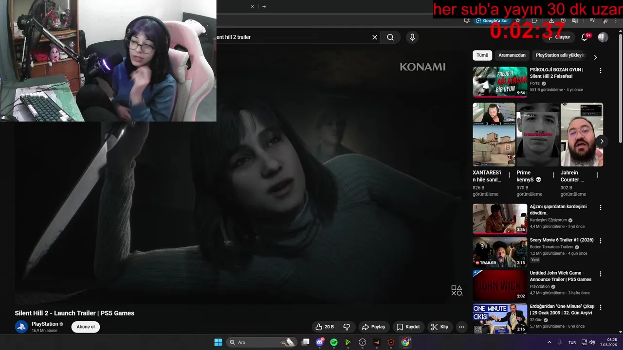Open the YouTube account avatar menu
The height and width of the screenshot is (350, 623).
tap(603, 37)
